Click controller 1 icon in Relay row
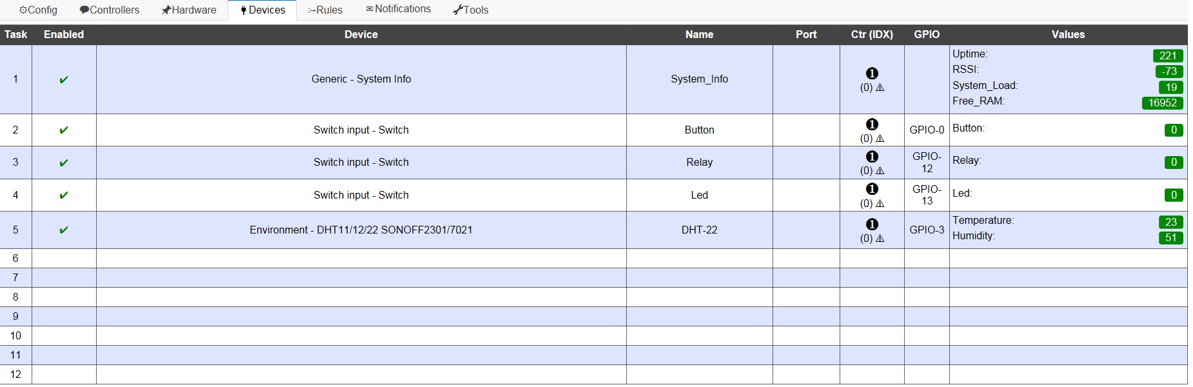The height and width of the screenshot is (387, 1193). (872, 157)
